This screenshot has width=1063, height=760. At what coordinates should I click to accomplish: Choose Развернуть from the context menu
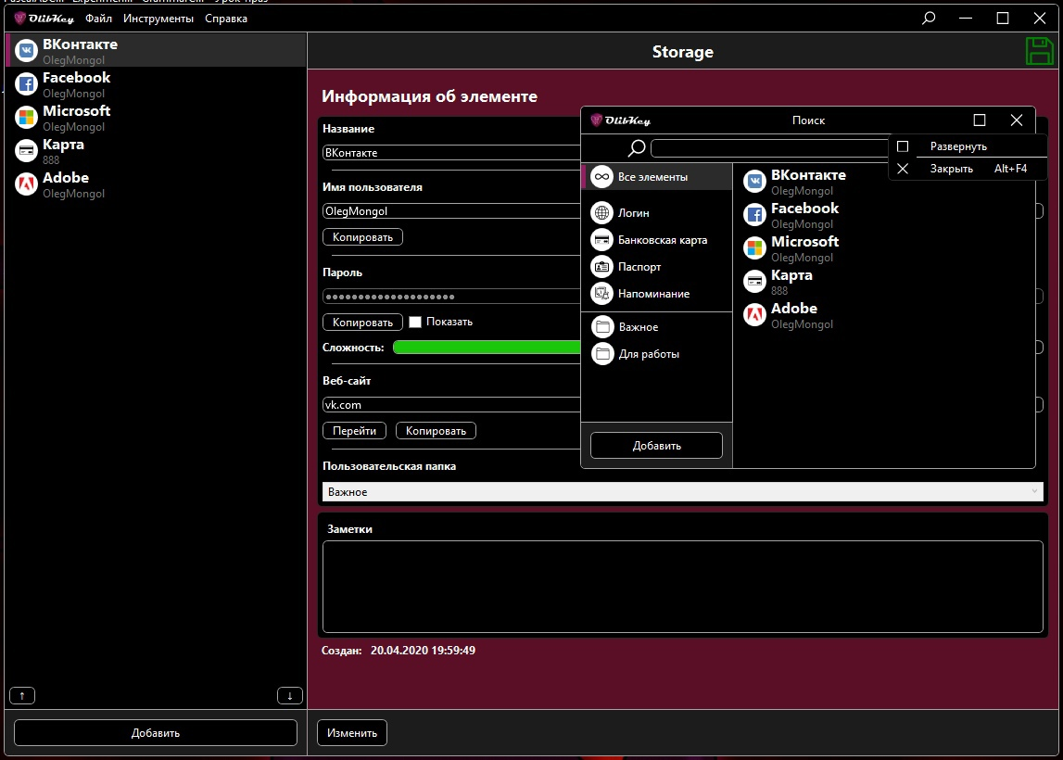(968, 146)
